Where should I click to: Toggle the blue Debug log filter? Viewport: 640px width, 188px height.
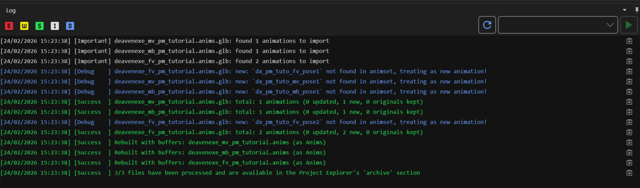(x=70, y=26)
